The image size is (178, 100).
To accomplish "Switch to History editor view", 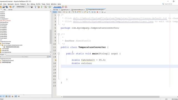I will [x=60, y=12].
